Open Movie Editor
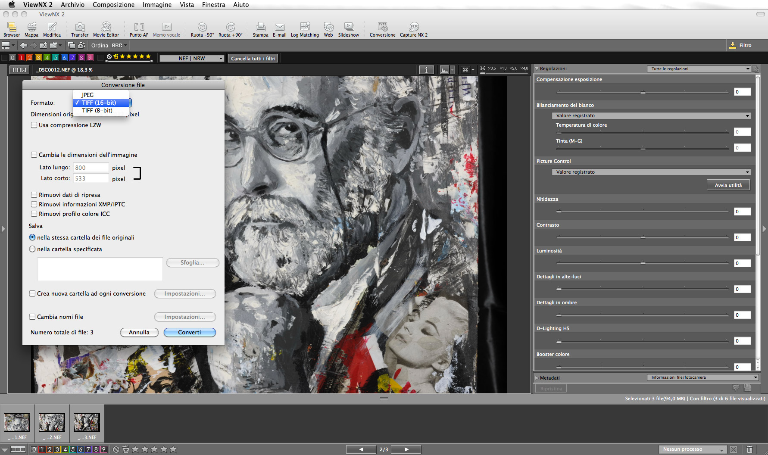 click(106, 29)
